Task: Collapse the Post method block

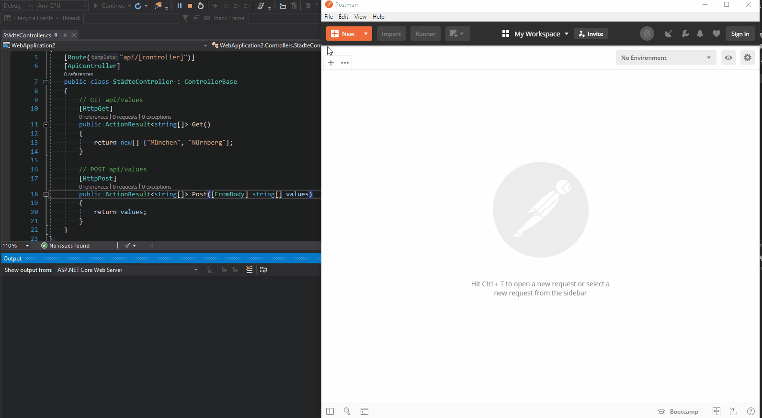Action: click(46, 194)
